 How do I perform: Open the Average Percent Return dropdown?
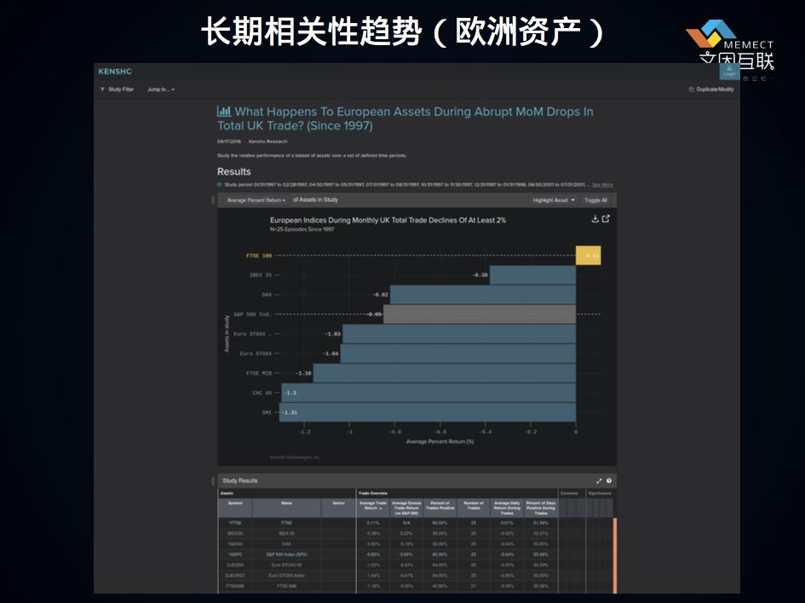(x=256, y=200)
